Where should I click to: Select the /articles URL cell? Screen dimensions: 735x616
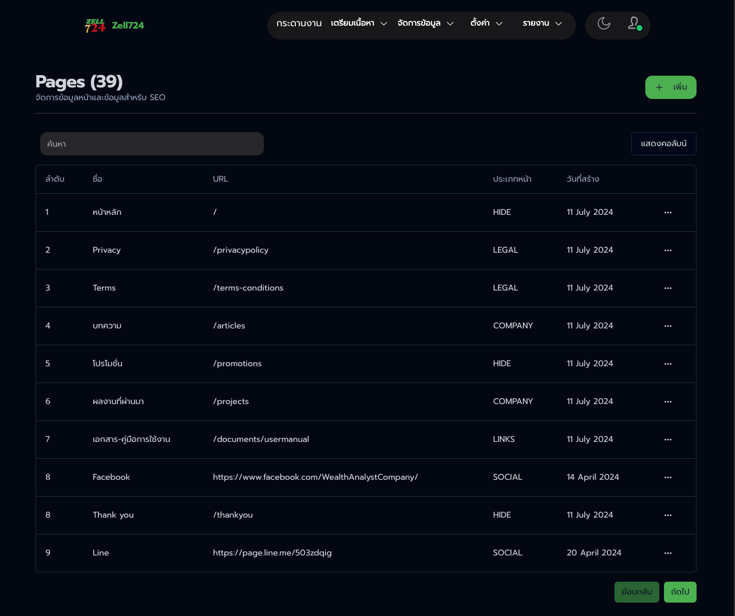pyautogui.click(x=229, y=326)
